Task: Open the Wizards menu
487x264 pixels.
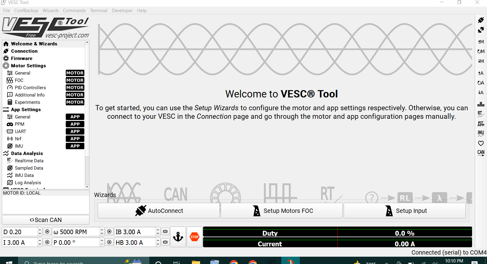Action: 51,10
